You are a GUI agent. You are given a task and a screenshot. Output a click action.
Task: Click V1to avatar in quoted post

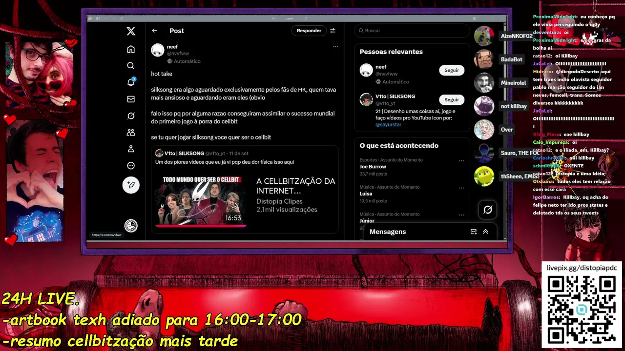point(159,153)
